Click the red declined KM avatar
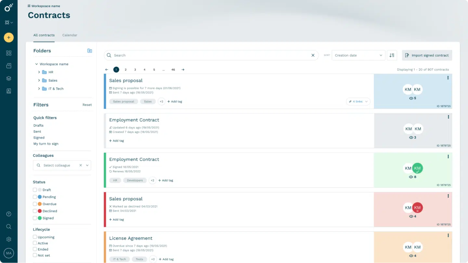Viewport: 468px width, 263px height. click(x=418, y=207)
